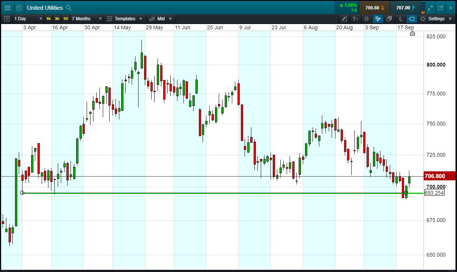Toggle the price label tag icon
The width and height of the screenshot is (457, 272).
coord(412,19)
